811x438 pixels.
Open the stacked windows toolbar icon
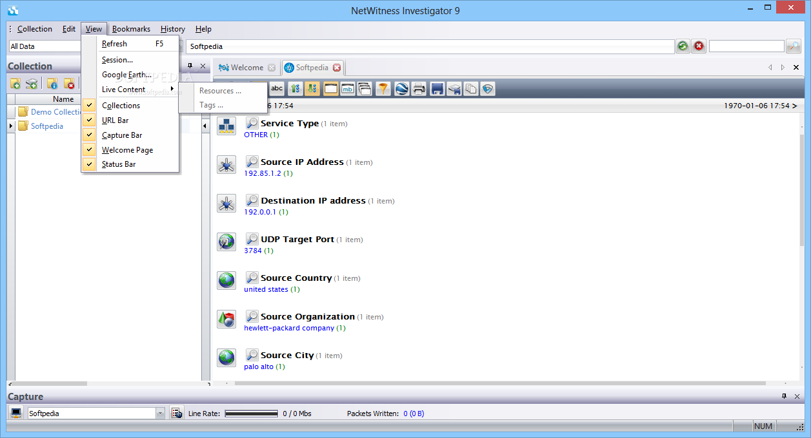click(365, 88)
